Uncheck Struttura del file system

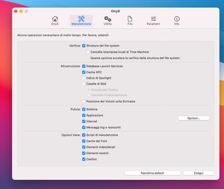coord(84,46)
